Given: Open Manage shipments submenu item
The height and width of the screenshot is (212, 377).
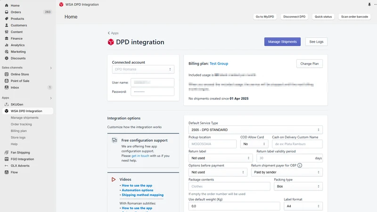Looking at the screenshot, I should pyautogui.click(x=25, y=117).
